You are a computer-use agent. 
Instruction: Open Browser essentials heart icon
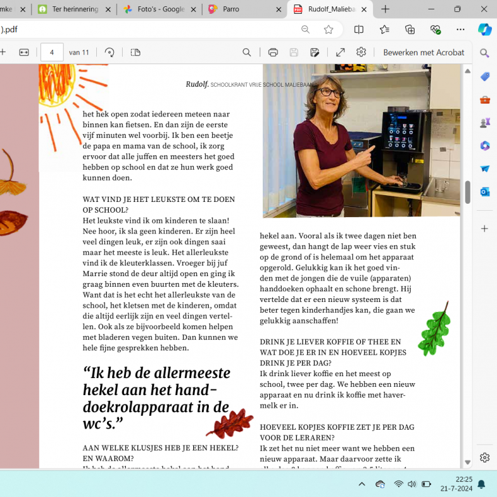click(435, 30)
